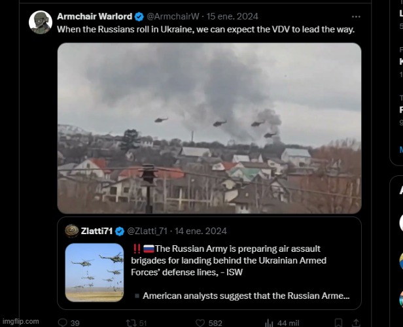Click the share upload arrow icon
Viewport: 403px width, 327px height.
click(x=356, y=322)
